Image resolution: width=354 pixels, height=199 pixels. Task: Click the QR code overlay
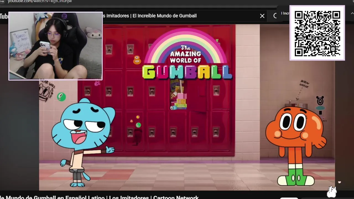[x=317, y=33]
